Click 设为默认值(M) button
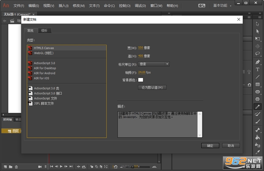 click(x=152, y=88)
